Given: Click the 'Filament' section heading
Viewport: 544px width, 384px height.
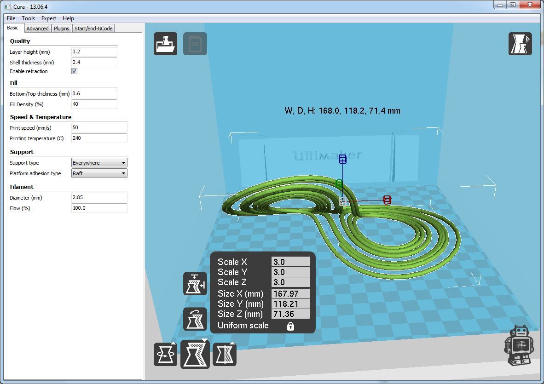Looking at the screenshot, I should click(x=22, y=187).
